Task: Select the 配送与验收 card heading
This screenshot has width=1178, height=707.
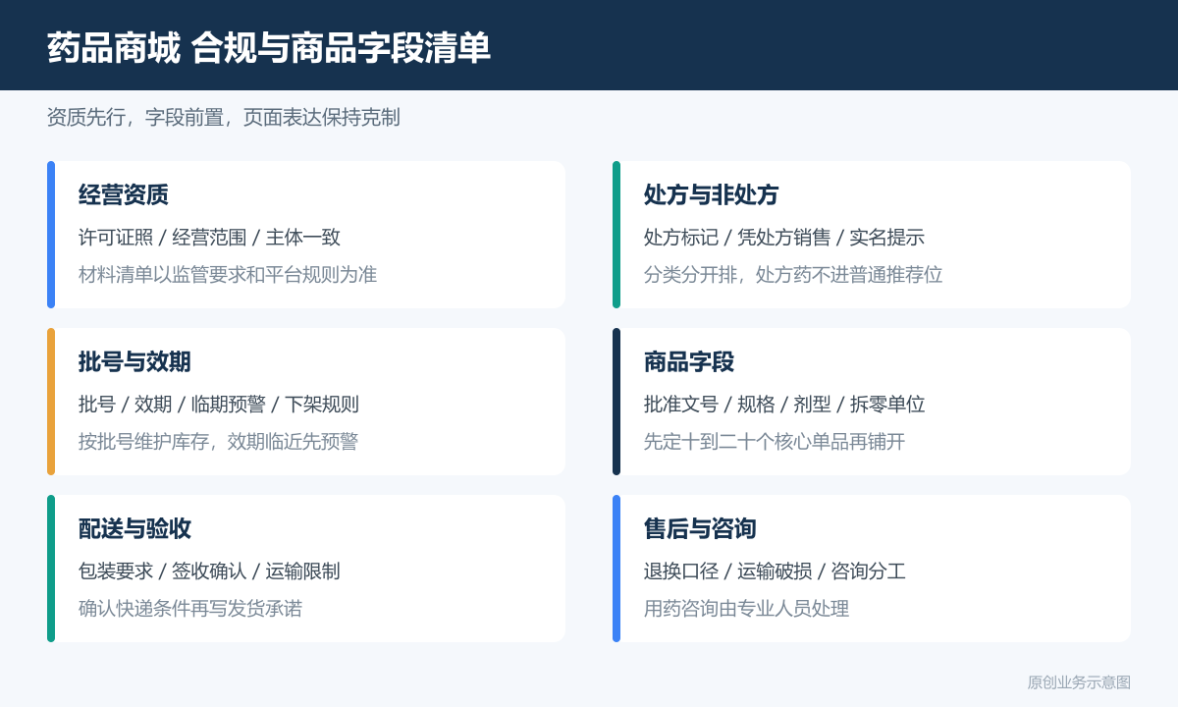Action: coord(134,528)
